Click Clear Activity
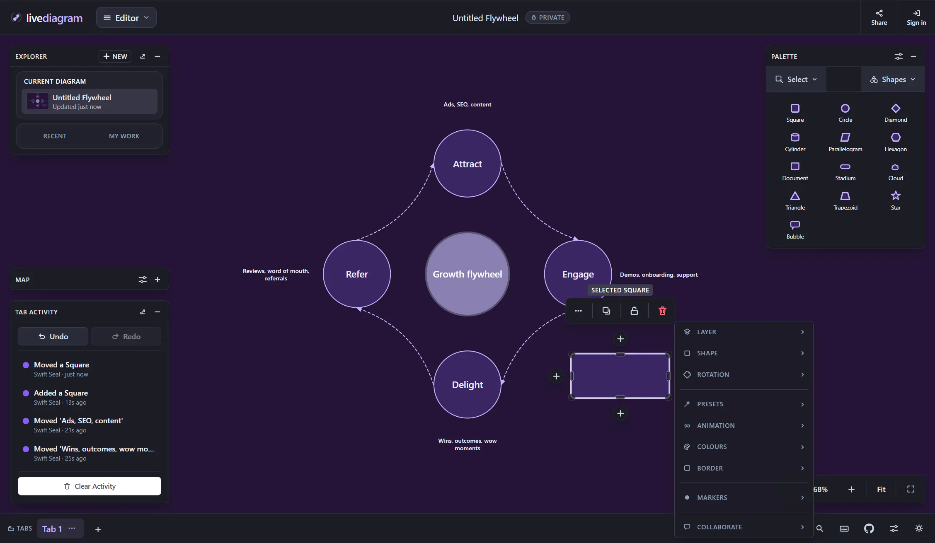The image size is (935, 543). [x=90, y=486]
